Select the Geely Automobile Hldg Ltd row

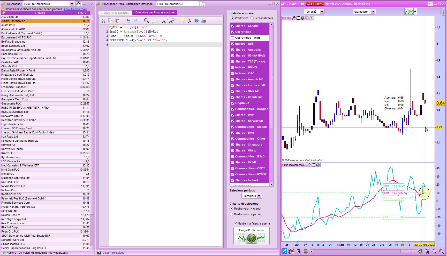pos(45,95)
